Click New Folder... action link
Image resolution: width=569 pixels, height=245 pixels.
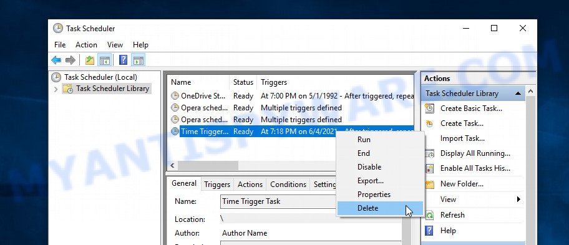pyautogui.click(x=462, y=184)
